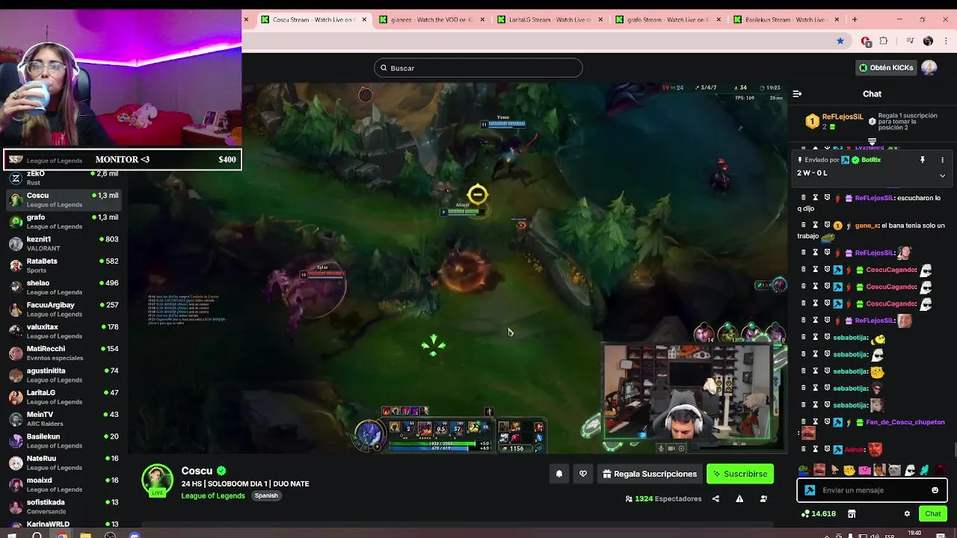
Task: Open the chat identity badge icon in the input
Action: tap(810, 490)
